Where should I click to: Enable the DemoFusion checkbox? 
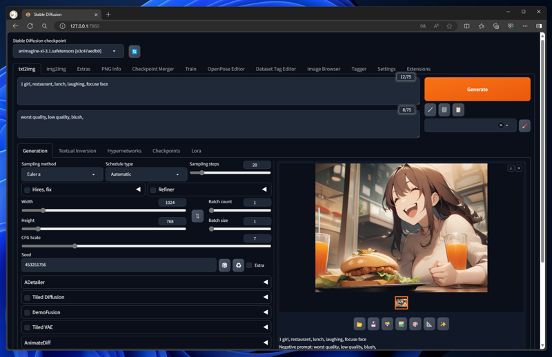[27, 313]
